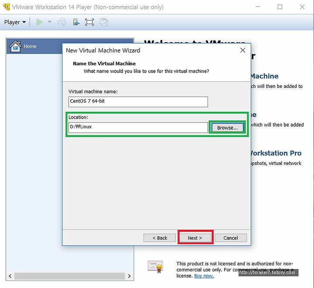Click the 'Name the Virtual Machine' heading
The width and height of the screenshot is (314, 288).
coord(104,64)
